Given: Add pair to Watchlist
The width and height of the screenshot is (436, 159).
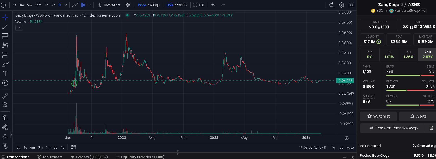Looking at the screenshot, I should click(x=378, y=116).
